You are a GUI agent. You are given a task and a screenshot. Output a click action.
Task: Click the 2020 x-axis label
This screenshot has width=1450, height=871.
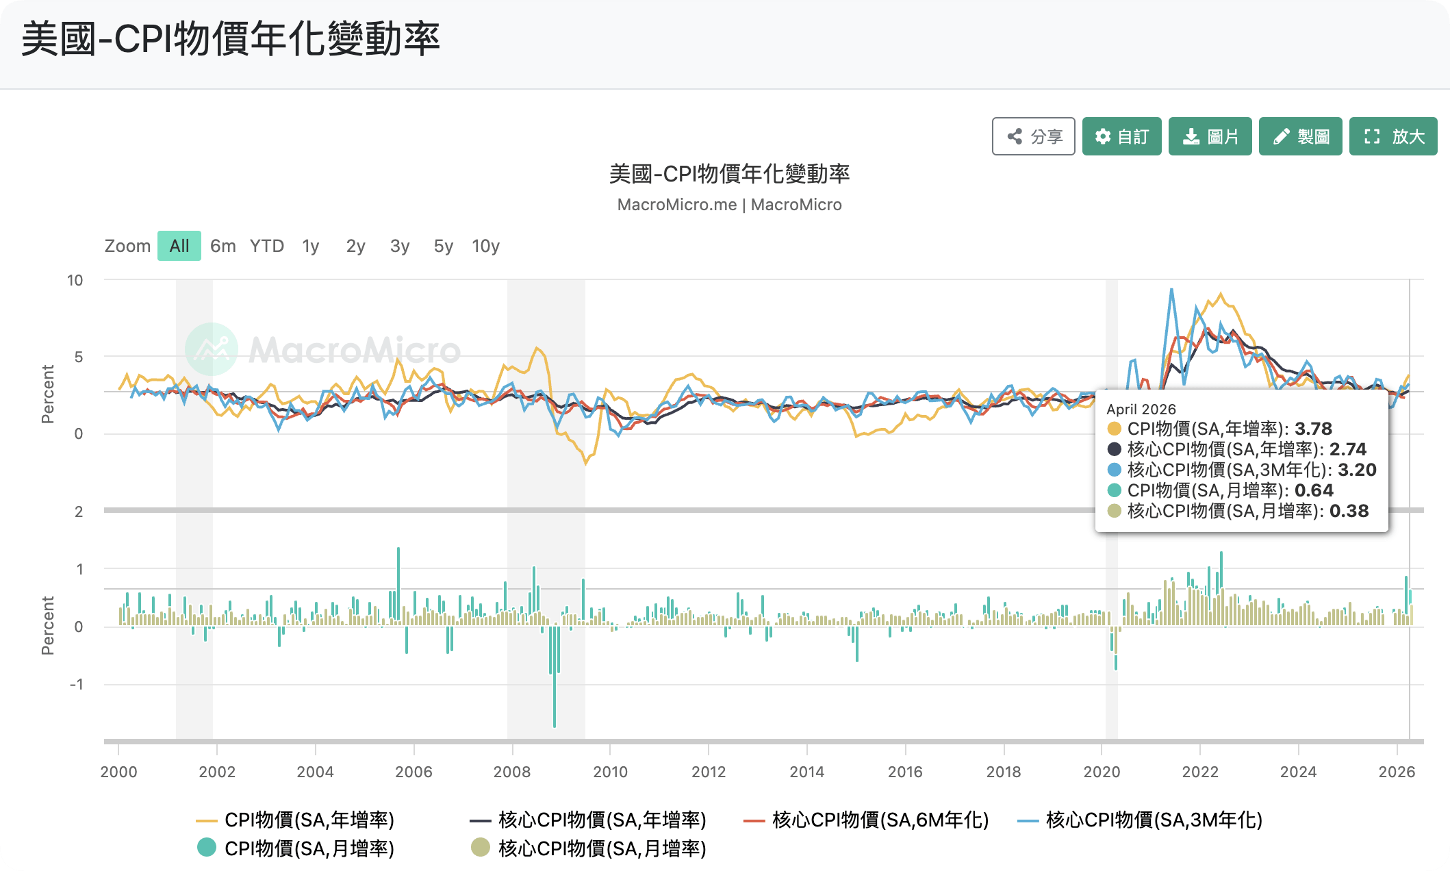pos(1102,772)
